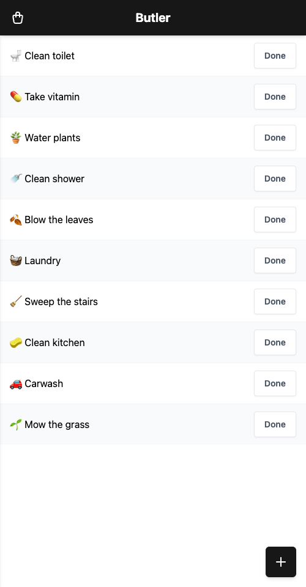The image size is (306, 587).
Task: Click the yellow sponge emoji icon
Action: click(x=16, y=342)
